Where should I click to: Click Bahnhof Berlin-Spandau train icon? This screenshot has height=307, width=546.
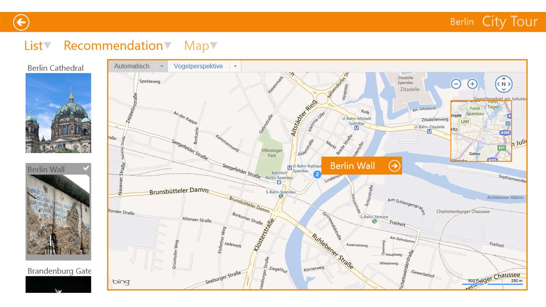[x=279, y=182]
